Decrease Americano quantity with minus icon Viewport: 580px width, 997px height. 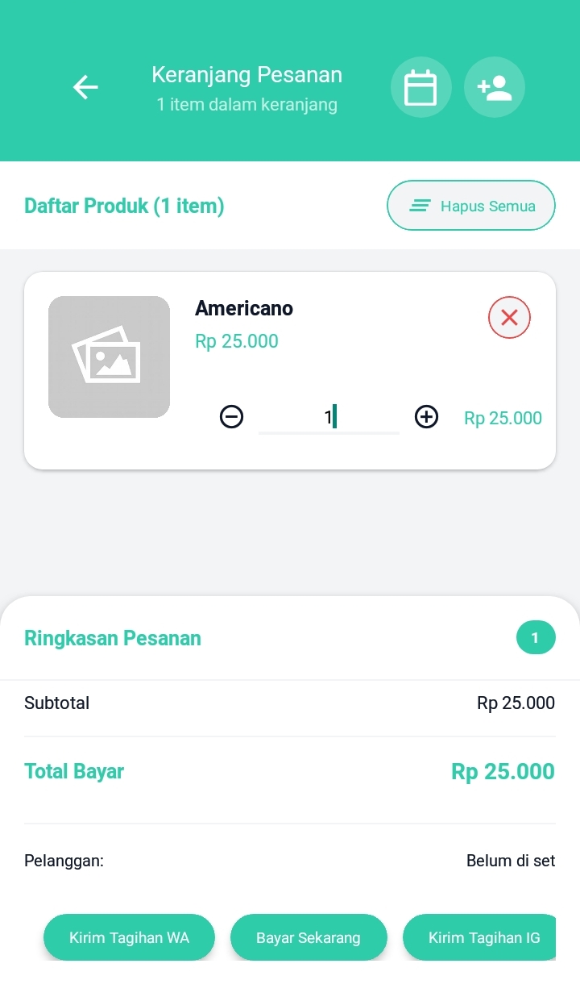[x=232, y=417]
